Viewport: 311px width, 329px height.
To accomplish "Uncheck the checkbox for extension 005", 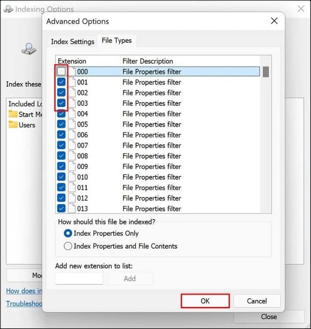I will (x=61, y=125).
